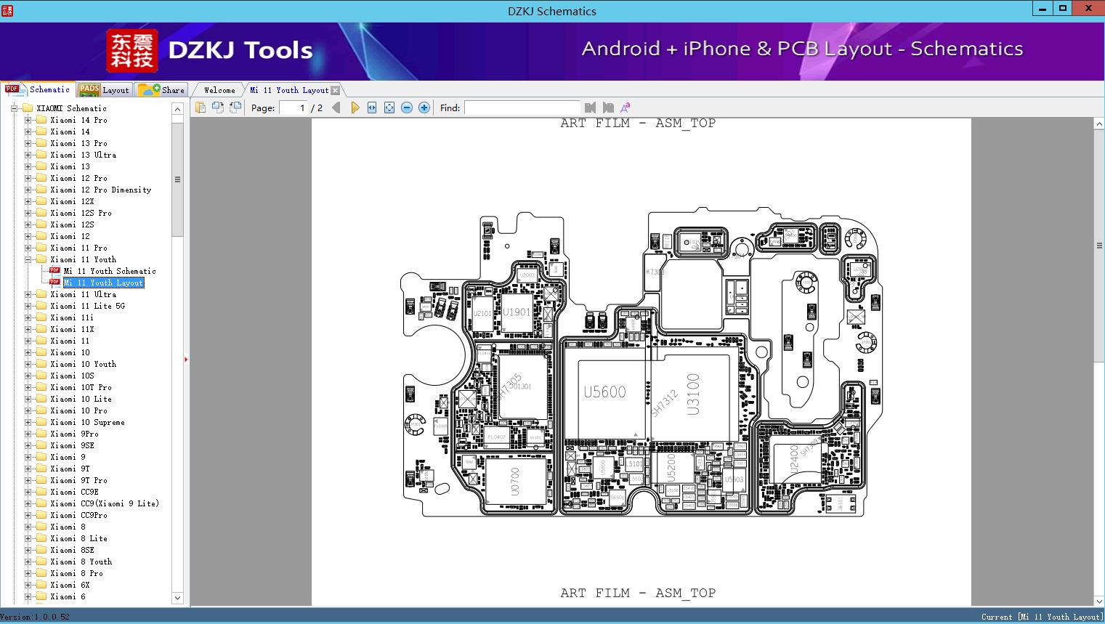Select the Xiaomi 6X folder
The width and height of the screenshot is (1105, 624).
(70, 585)
